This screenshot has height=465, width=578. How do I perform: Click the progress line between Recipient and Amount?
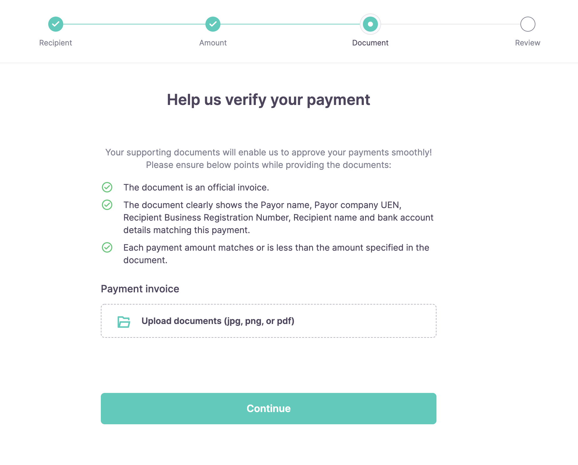pyautogui.click(x=134, y=24)
